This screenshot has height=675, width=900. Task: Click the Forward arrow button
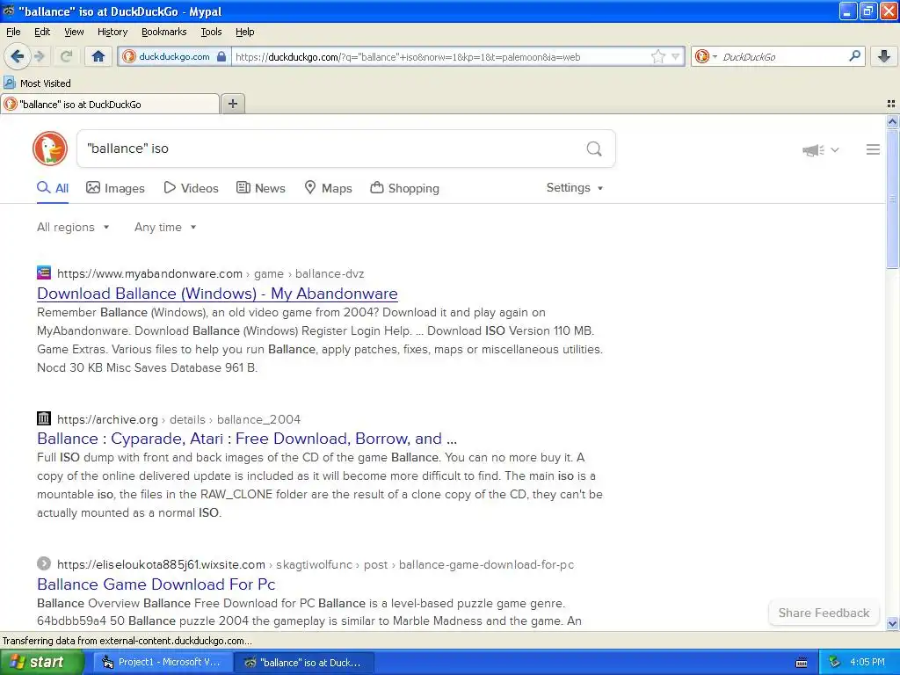40,56
